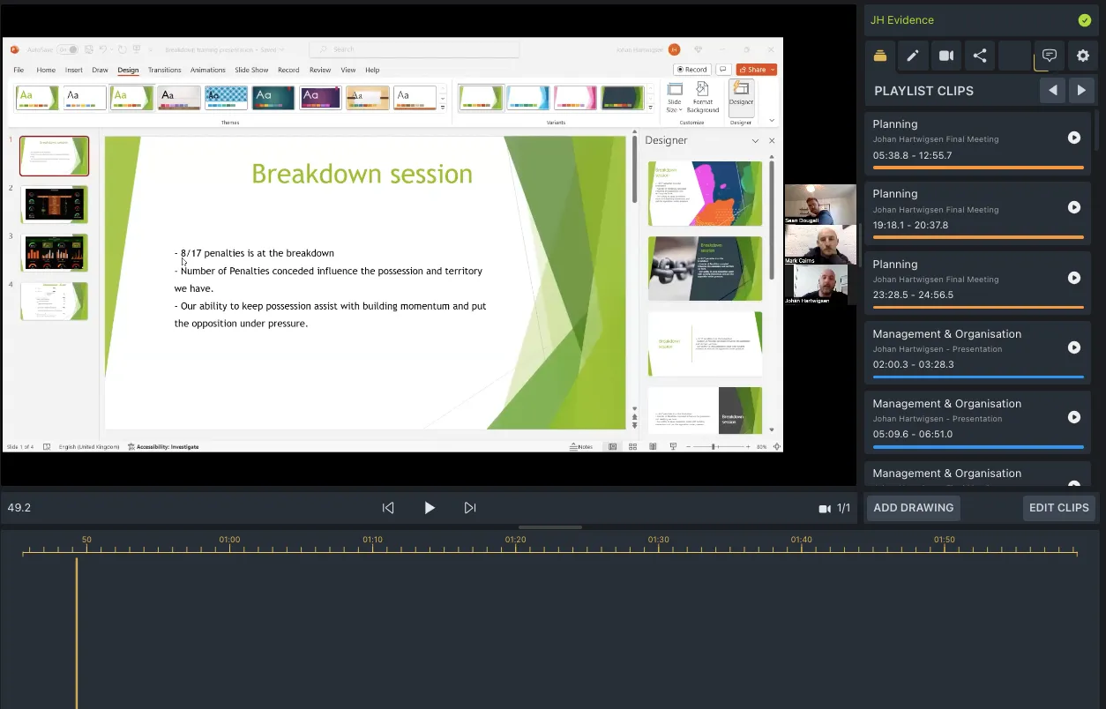Click the EDIT CLIPS button
The image size is (1106, 709).
tap(1058, 508)
